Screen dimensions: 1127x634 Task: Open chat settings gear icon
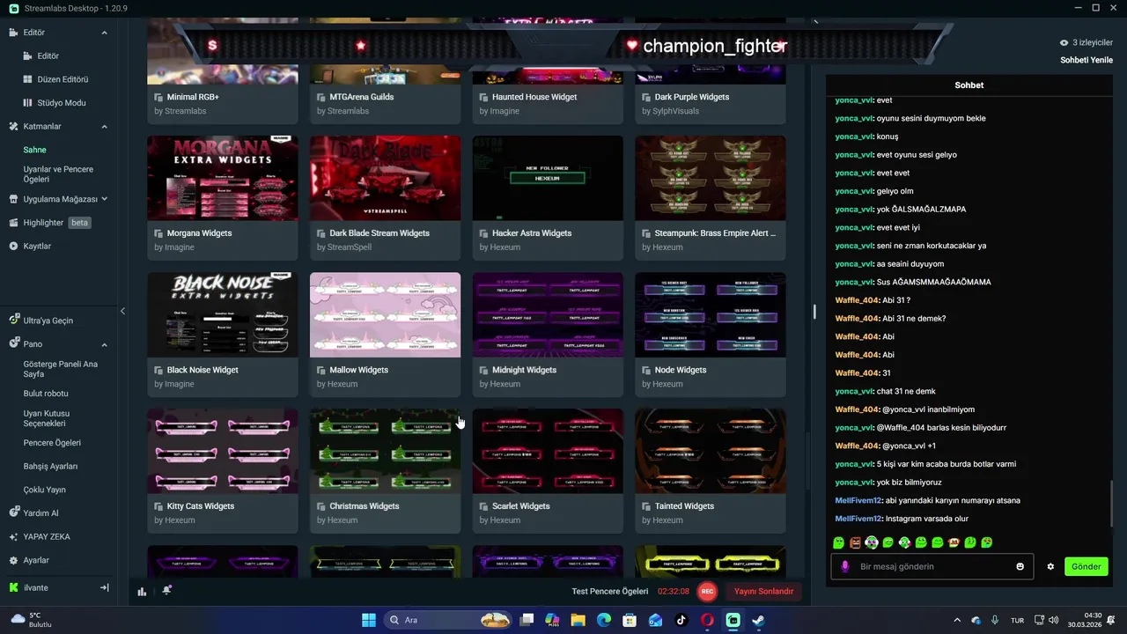click(1050, 566)
